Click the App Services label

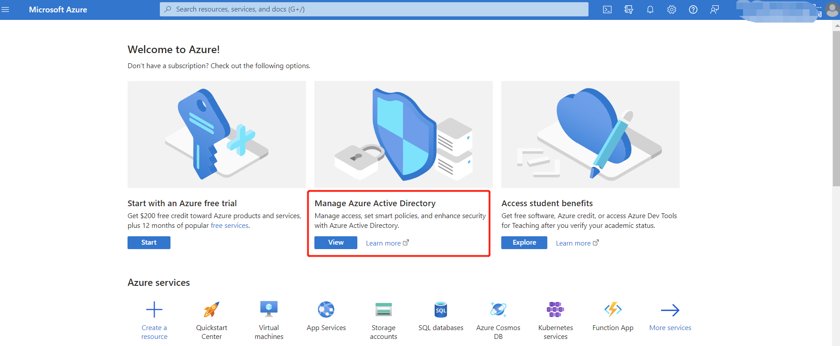click(x=326, y=328)
